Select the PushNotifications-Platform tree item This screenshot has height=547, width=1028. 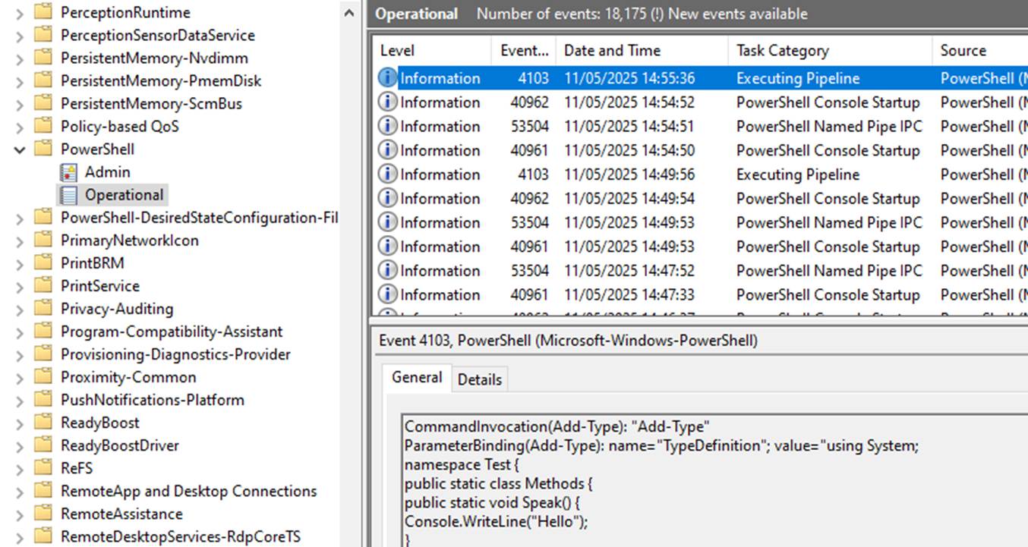(x=152, y=400)
